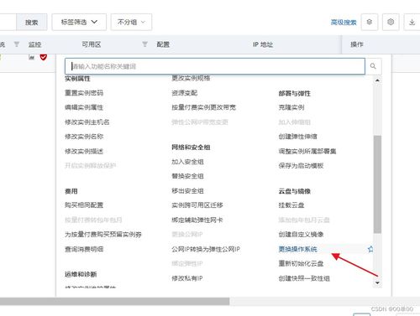
Task: Star the 更换操作系统 menu entry
Action: point(370,249)
